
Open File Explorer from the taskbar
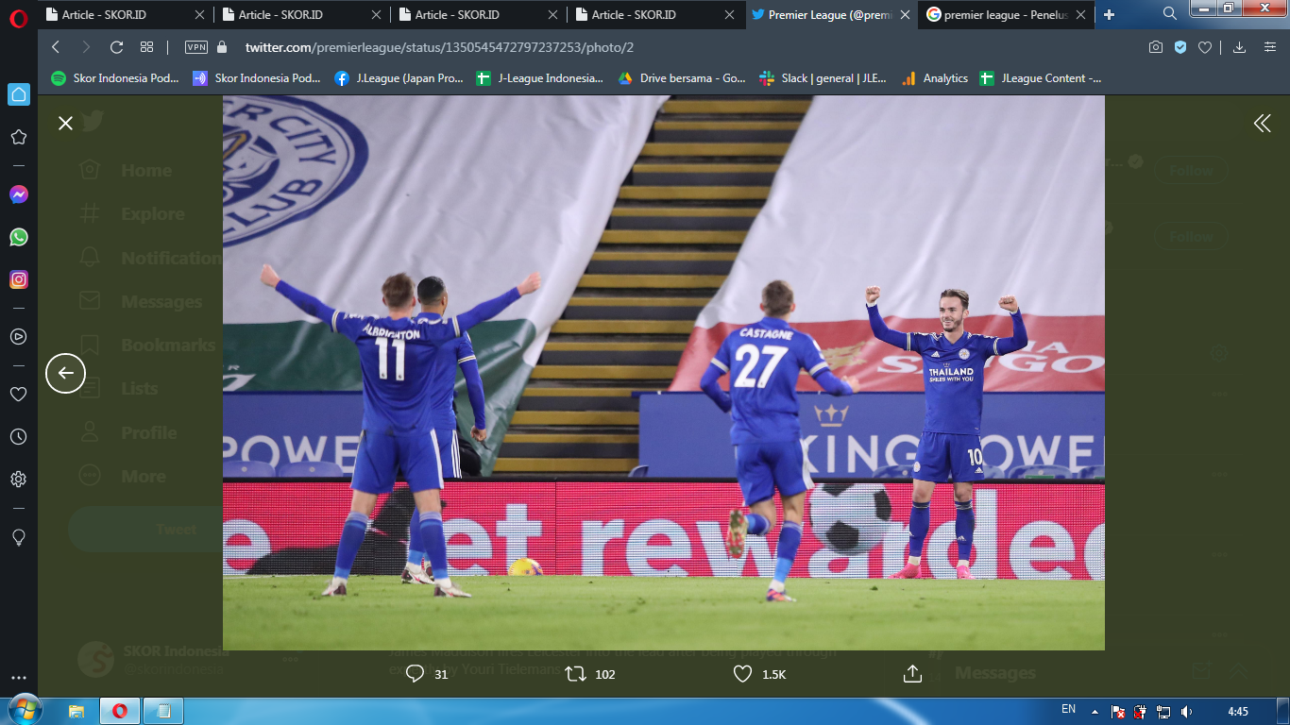[76, 710]
